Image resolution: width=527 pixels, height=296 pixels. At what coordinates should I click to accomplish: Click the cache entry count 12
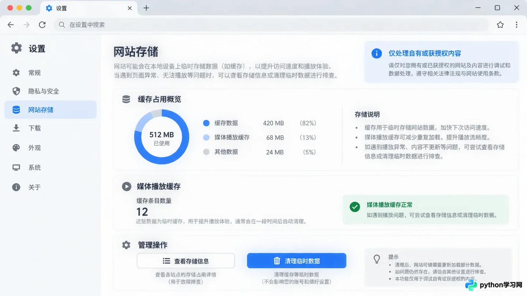coord(142,212)
